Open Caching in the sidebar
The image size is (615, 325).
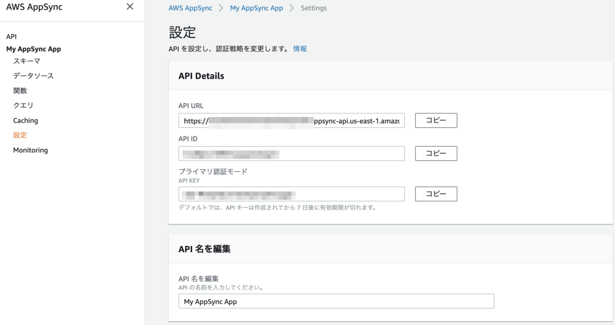[x=26, y=121]
